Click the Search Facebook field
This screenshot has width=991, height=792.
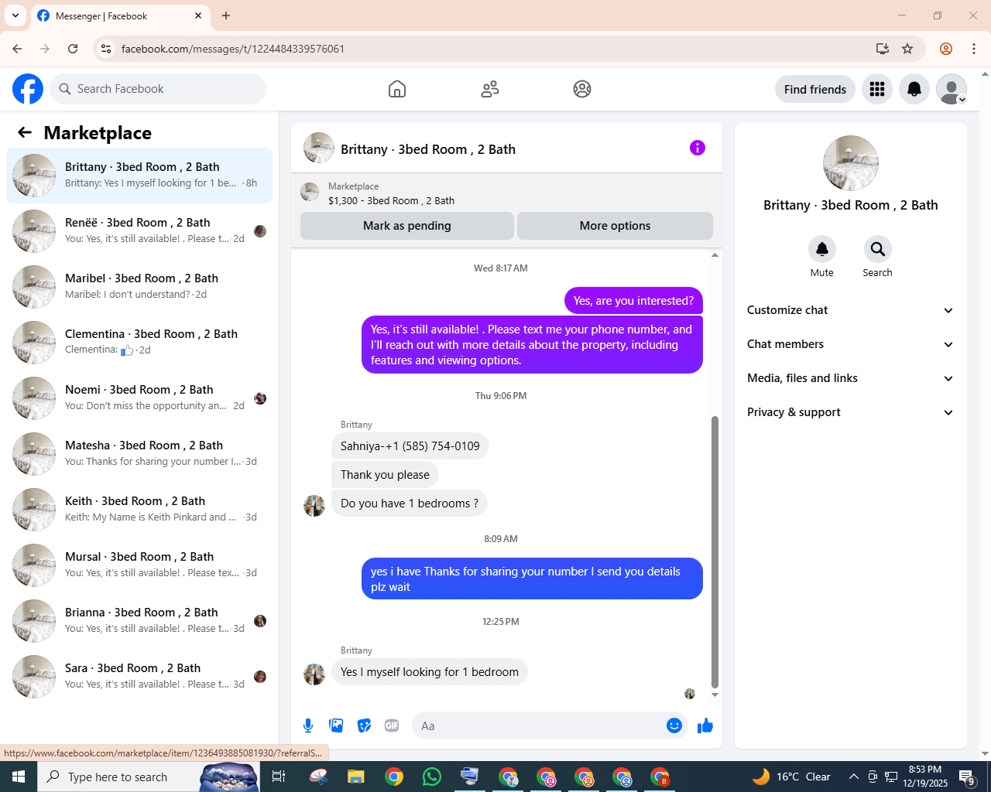pyautogui.click(x=158, y=89)
